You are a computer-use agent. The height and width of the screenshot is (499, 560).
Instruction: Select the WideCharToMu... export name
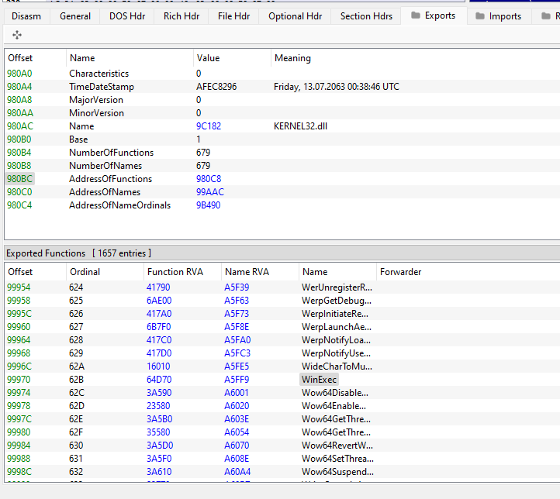(337, 367)
